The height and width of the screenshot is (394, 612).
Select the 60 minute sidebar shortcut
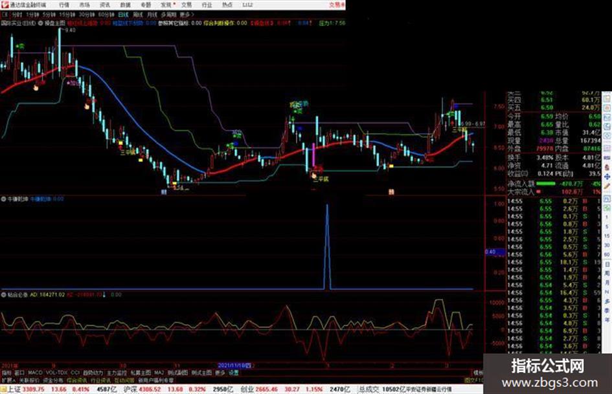click(607, 254)
